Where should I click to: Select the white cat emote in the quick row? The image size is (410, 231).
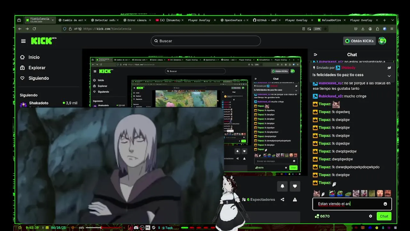[x=316, y=193]
